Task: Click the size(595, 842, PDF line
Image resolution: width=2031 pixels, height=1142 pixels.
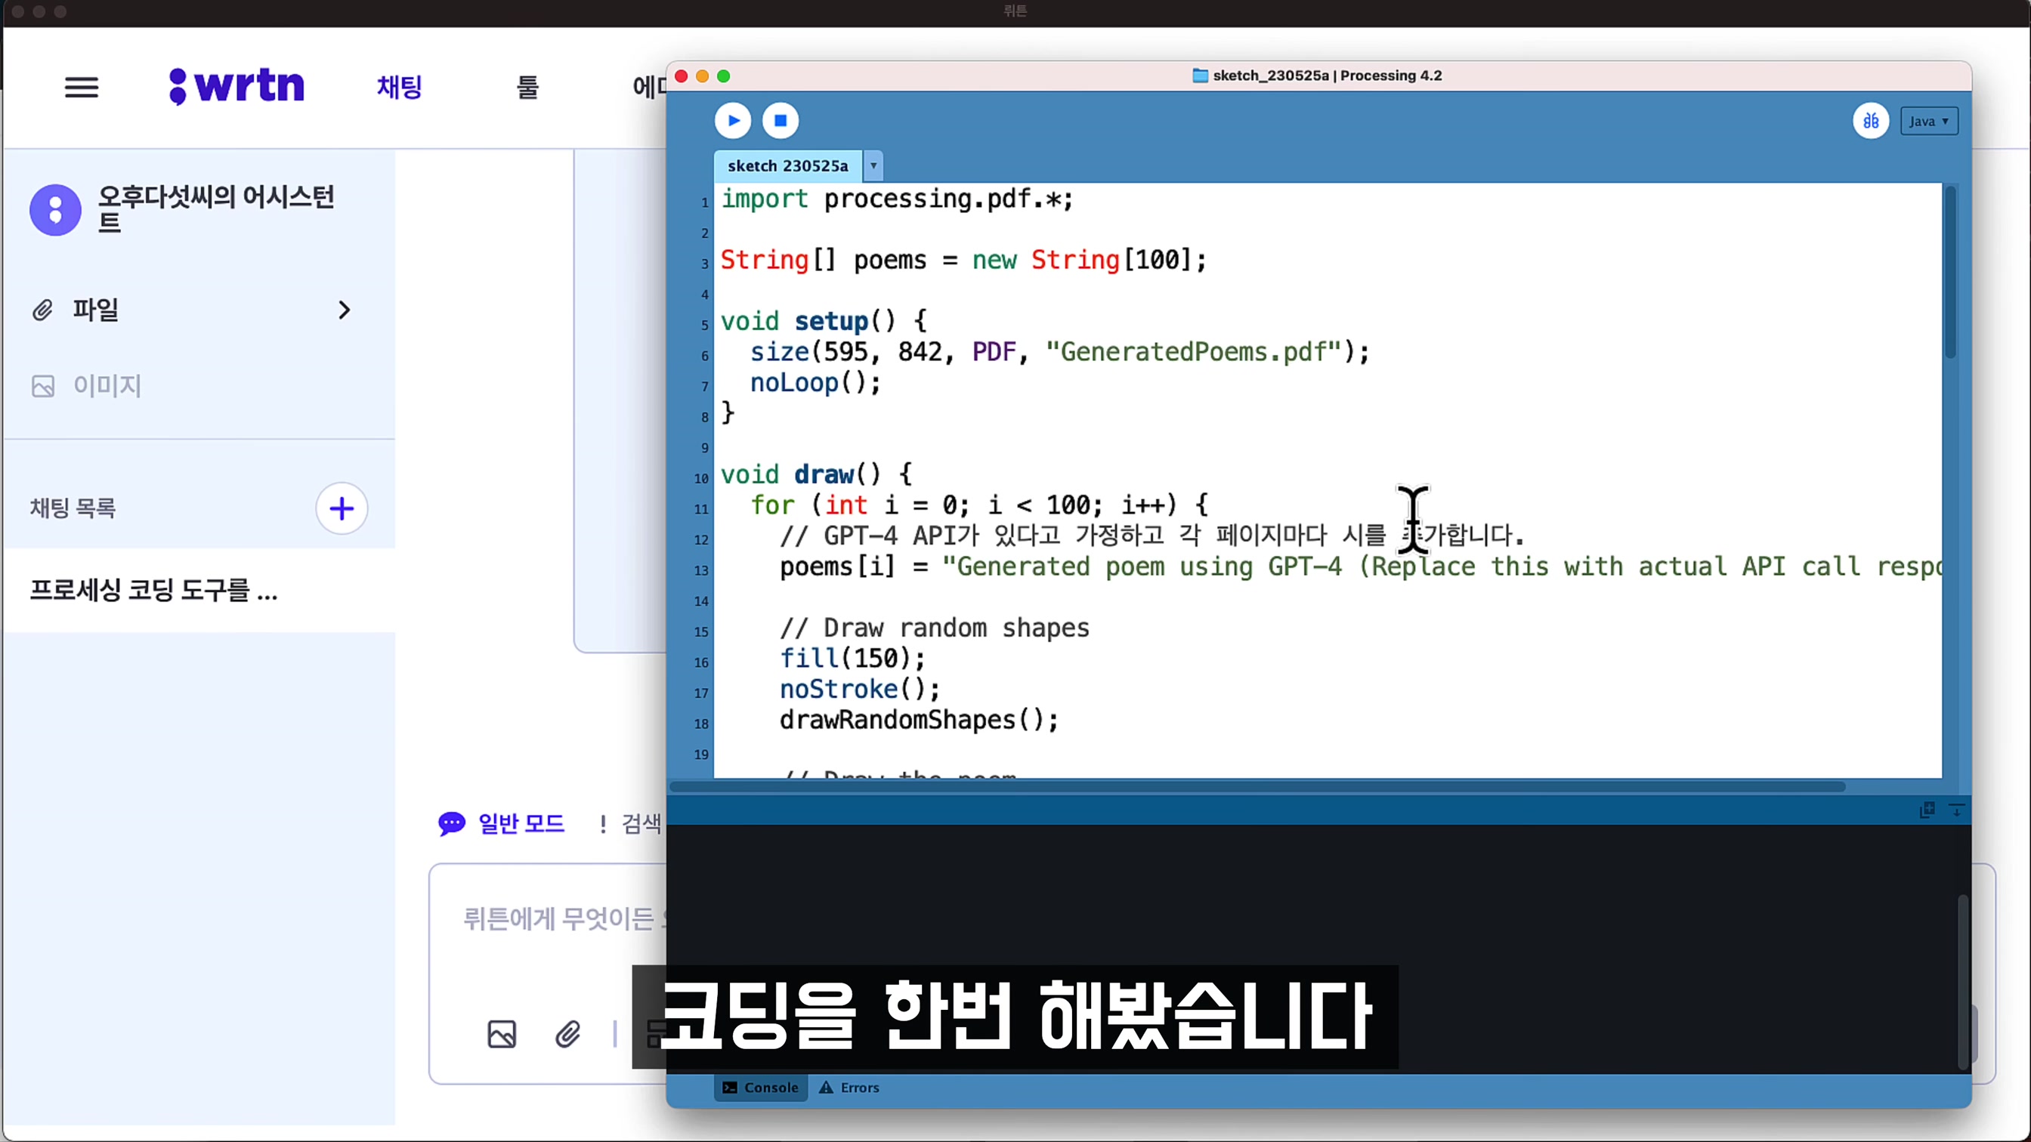Action: pyautogui.click(x=1059, y=352)
